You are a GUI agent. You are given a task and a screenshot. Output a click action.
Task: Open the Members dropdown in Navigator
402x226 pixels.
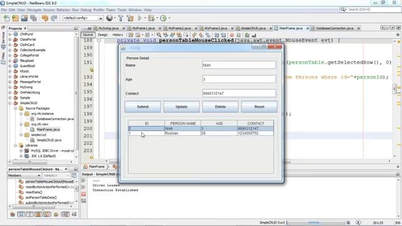pos(24,176)
